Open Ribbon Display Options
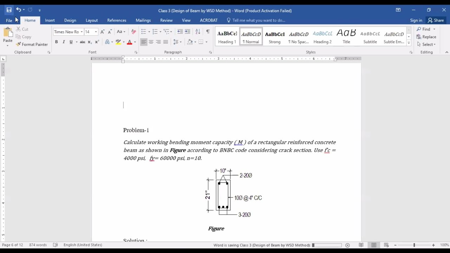This screenshot has height=253, width=450. [398, 10]
